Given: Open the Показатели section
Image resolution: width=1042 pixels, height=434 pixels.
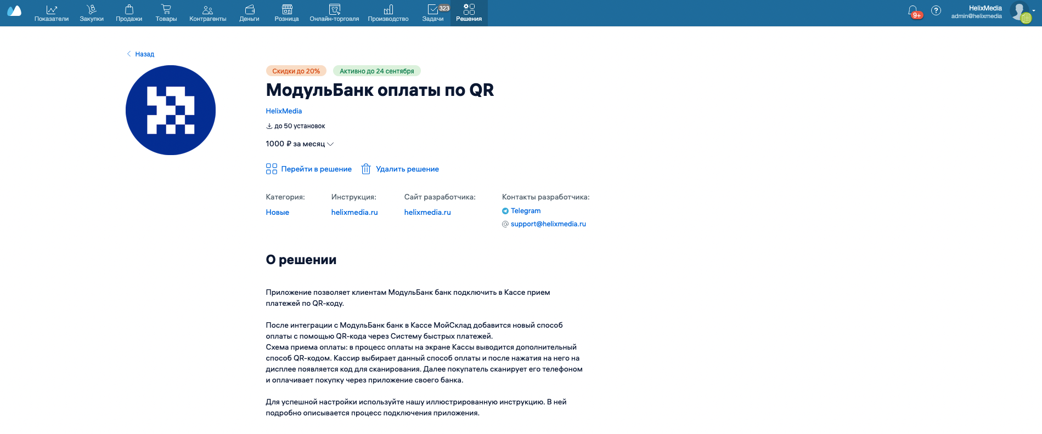Looking at the screenshot, I should pyautogui.click(x=52, y=13).
